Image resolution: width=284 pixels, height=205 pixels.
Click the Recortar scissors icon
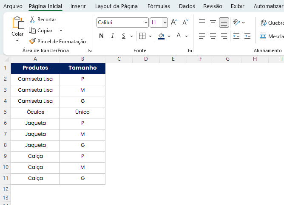(x=32, y=20)
